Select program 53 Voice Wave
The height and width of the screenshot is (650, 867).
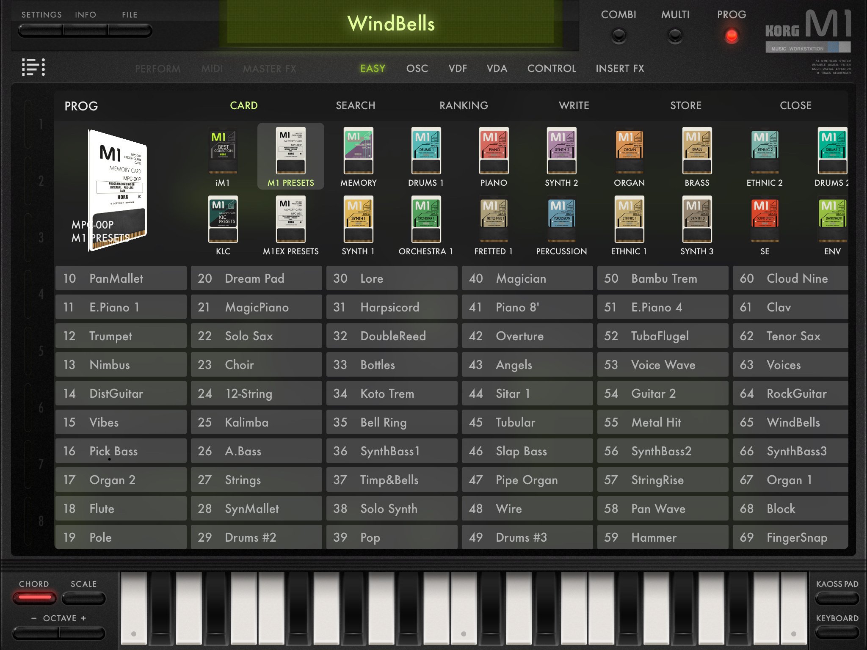point(663,365)
